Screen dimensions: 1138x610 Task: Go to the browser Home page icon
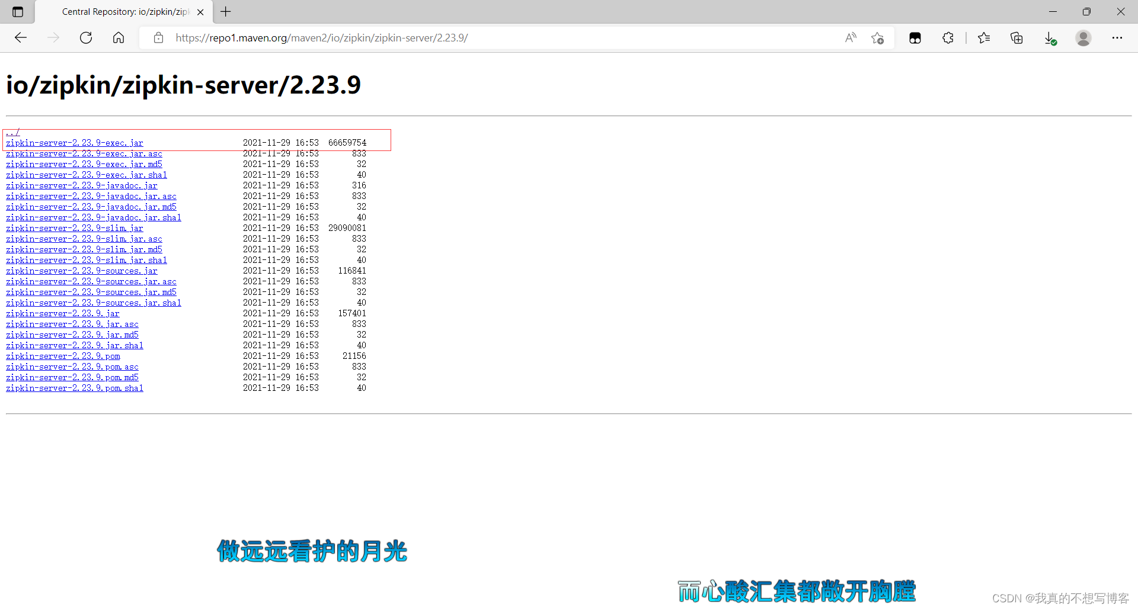point(119,38)
